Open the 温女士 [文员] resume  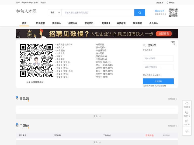[62, 65]
